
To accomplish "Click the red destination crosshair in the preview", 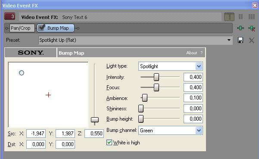I will (48, 95).
